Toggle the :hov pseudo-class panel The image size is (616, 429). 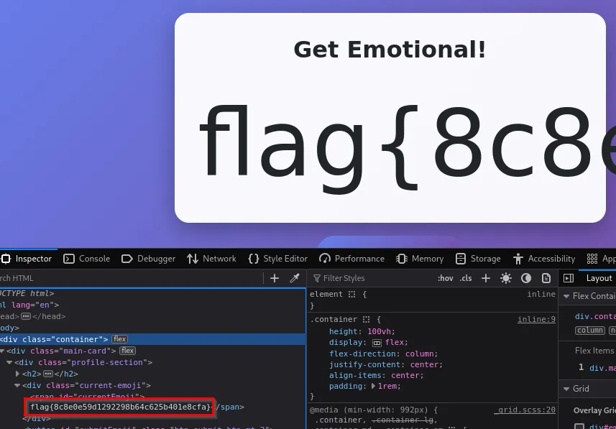(446, 278)
